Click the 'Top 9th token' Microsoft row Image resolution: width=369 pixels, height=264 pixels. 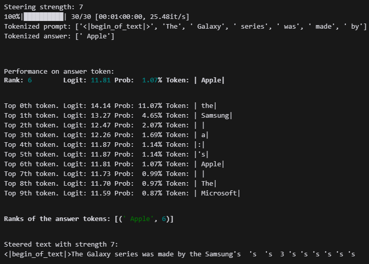tap(122, 193)
